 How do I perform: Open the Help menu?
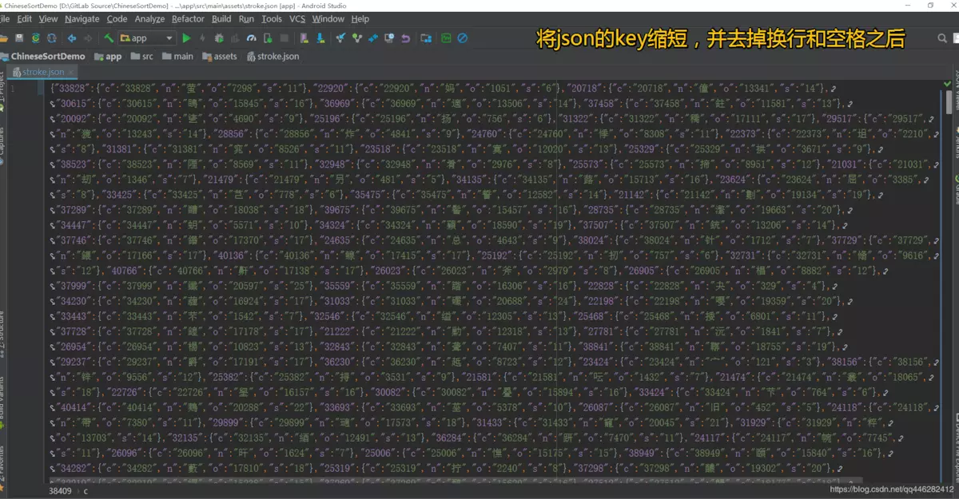pos(360,18)
